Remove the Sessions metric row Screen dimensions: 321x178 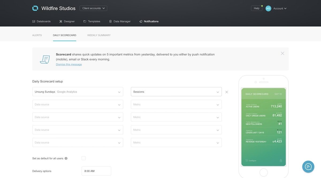click(x=227, y=92)
